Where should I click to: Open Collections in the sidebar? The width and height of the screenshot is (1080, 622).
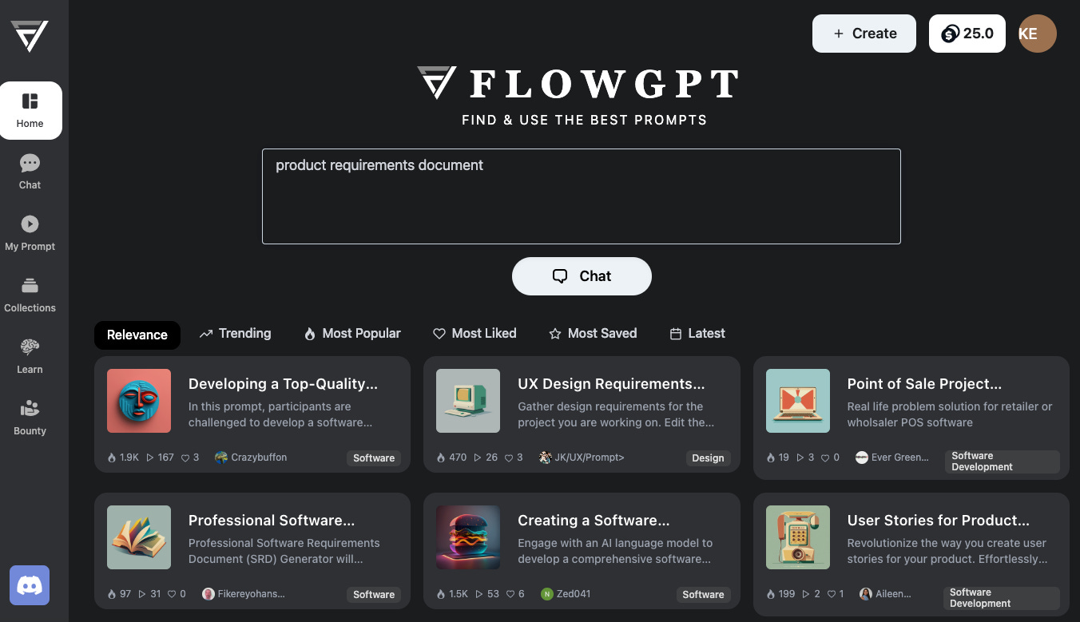coord(30,295)
